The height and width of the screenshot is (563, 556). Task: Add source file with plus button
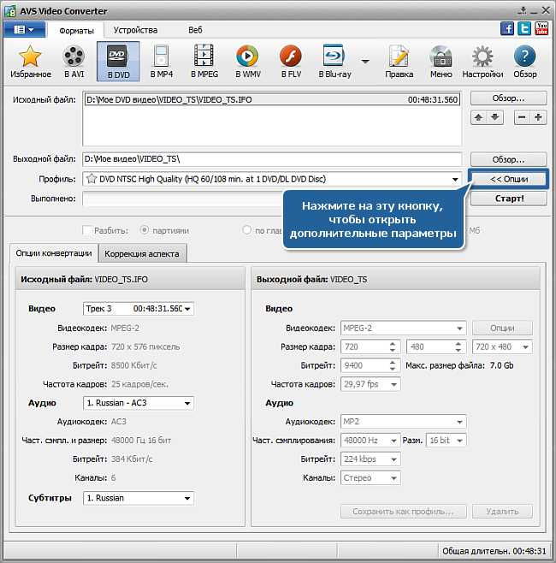(538, 117)
